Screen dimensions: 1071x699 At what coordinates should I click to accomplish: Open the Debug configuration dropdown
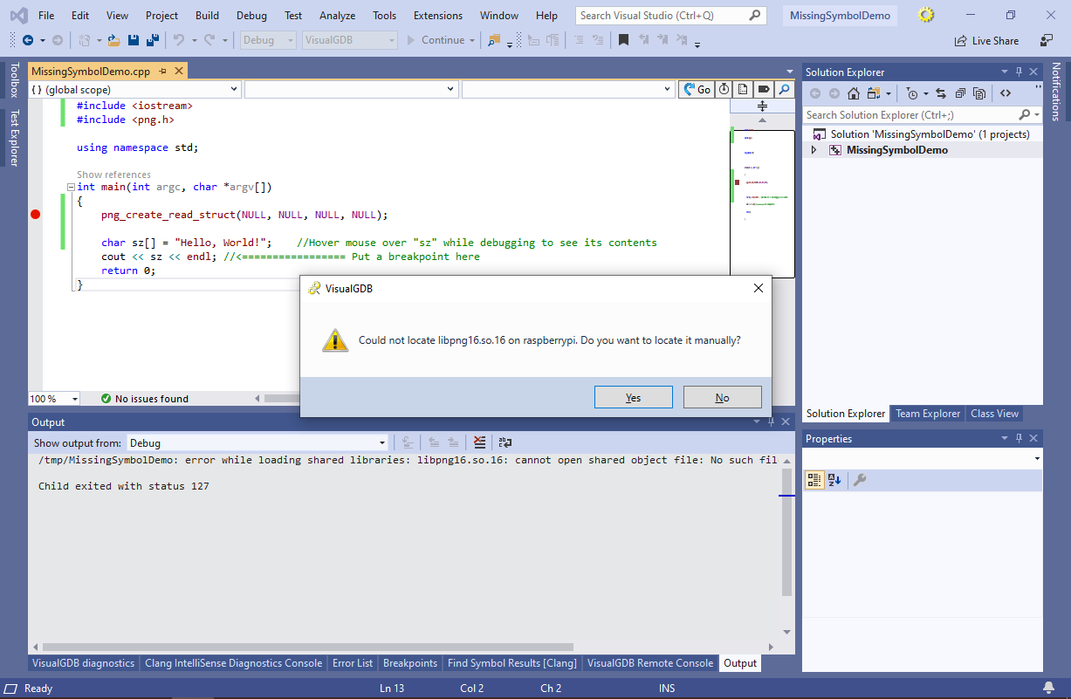pyautogui.click(x=268, y=40)
